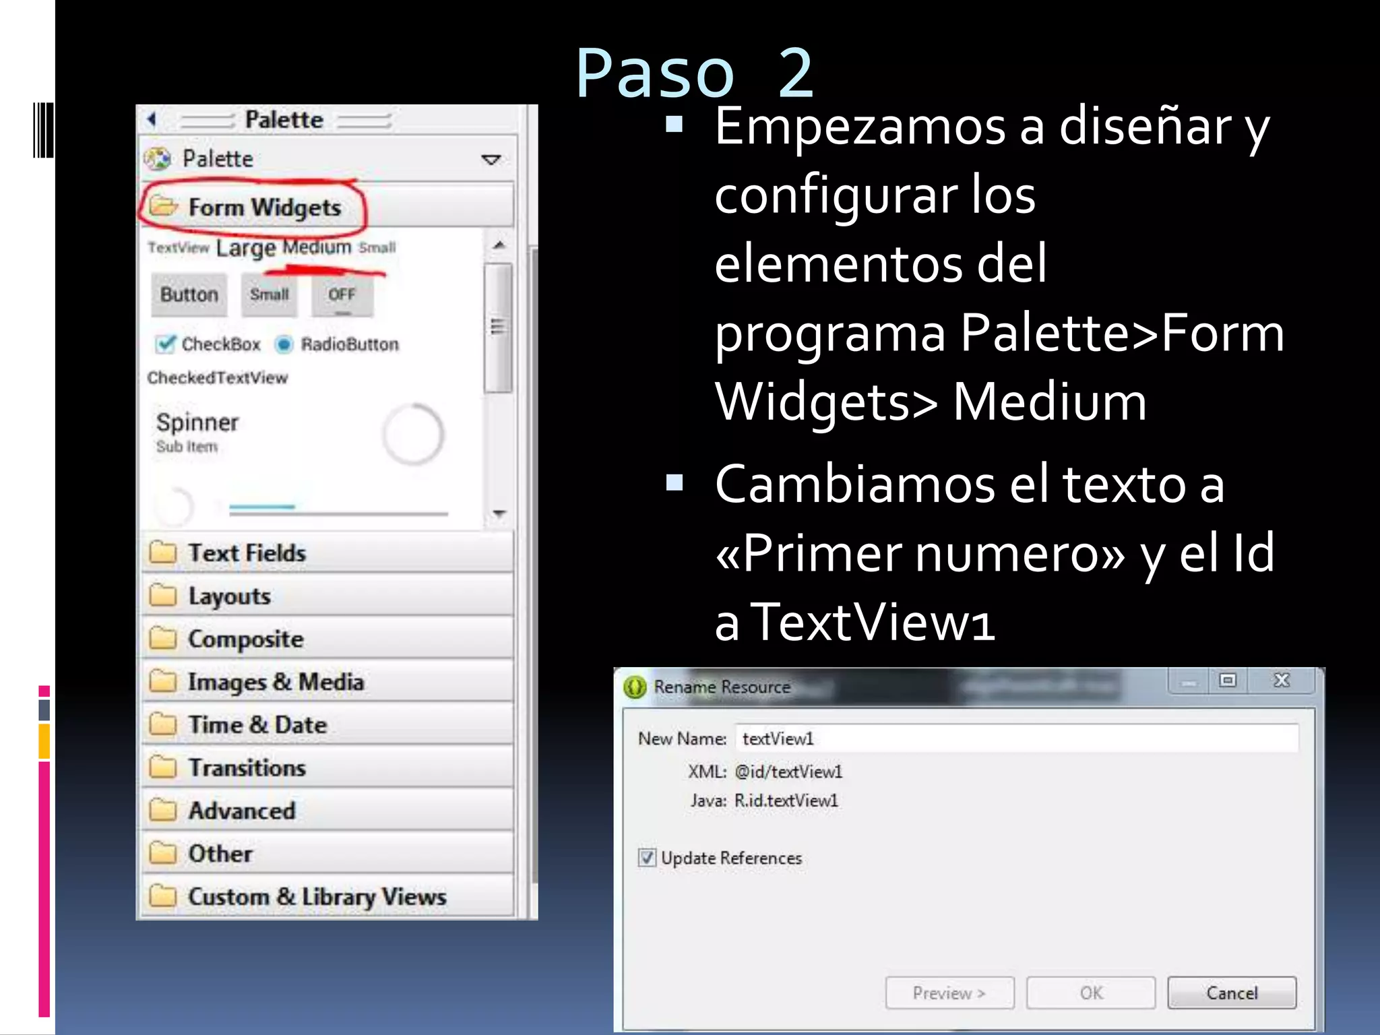Expand the Transitions category
Image resolution: width=1380 pixels, height=1035 pixels.
point(327,767)
